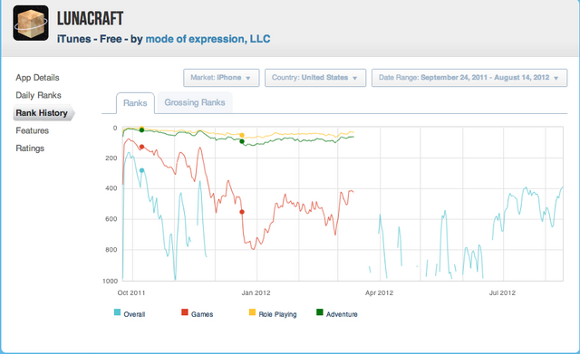Select the Ranks tab
The width and height of the screenshot is (580, 354).
135,103
